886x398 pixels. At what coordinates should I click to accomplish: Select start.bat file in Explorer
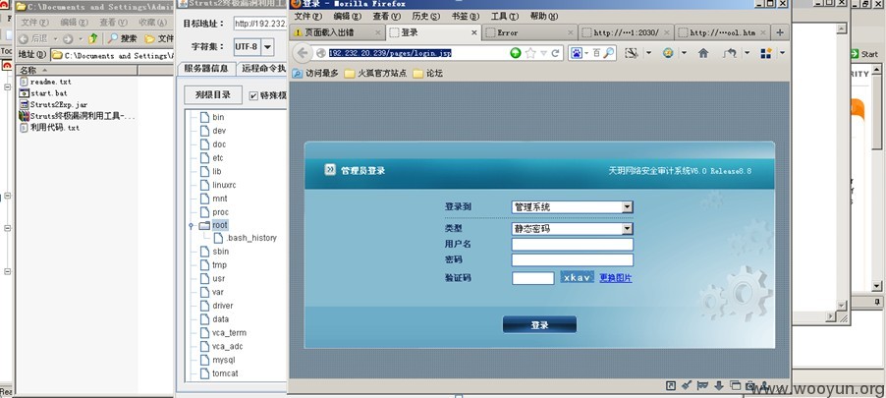[43, 92]
